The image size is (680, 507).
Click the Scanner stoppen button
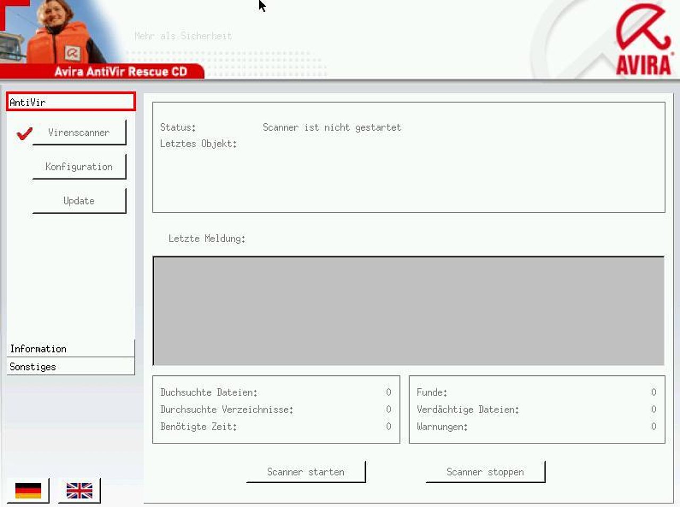[486, 472]
